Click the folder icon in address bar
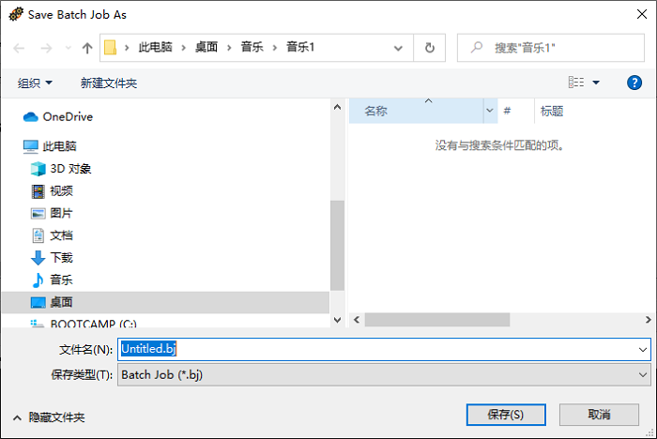Screen dimensions: 657x439 (110, 47)
